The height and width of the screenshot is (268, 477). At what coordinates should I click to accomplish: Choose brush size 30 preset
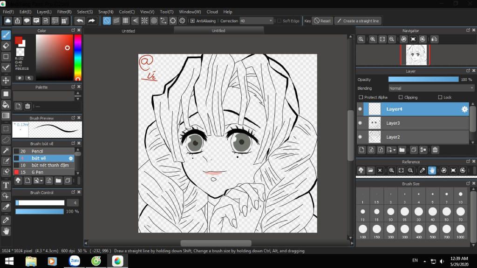coord(419,214)
